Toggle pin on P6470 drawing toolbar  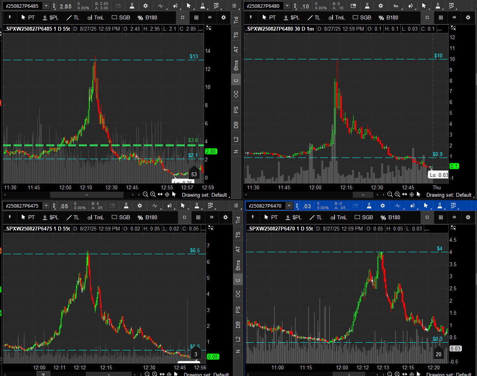pyautogui.click(x=253, y=217)
